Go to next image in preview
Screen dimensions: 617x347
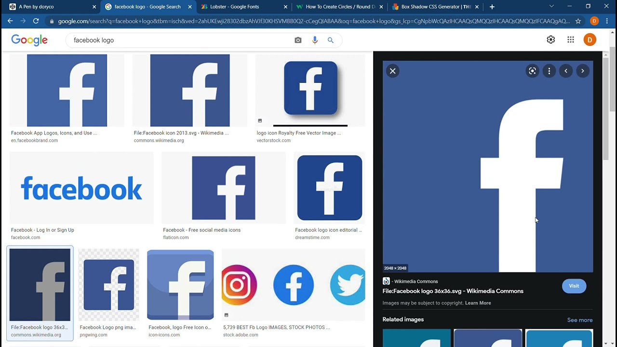(x=583, y=71)
